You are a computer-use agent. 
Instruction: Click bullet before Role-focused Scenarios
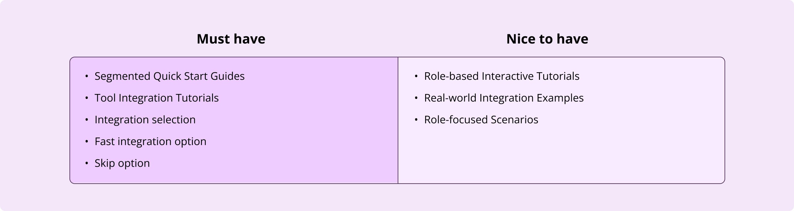click(416, 120)
